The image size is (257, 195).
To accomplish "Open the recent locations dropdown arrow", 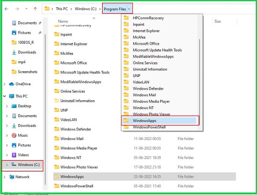I will click(x=26, y=9).
